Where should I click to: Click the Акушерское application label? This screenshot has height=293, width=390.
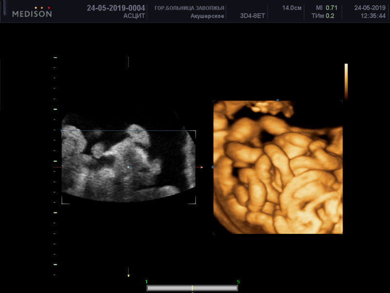tap(207, 16)
